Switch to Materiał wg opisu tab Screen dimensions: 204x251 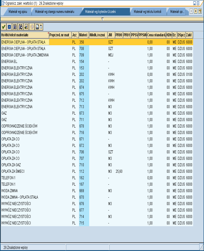point(18,12)
